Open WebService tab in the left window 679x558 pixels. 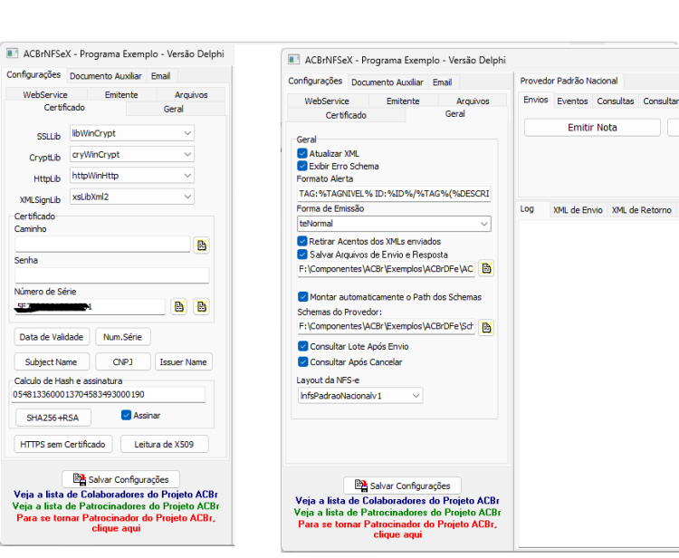(45, 94)
